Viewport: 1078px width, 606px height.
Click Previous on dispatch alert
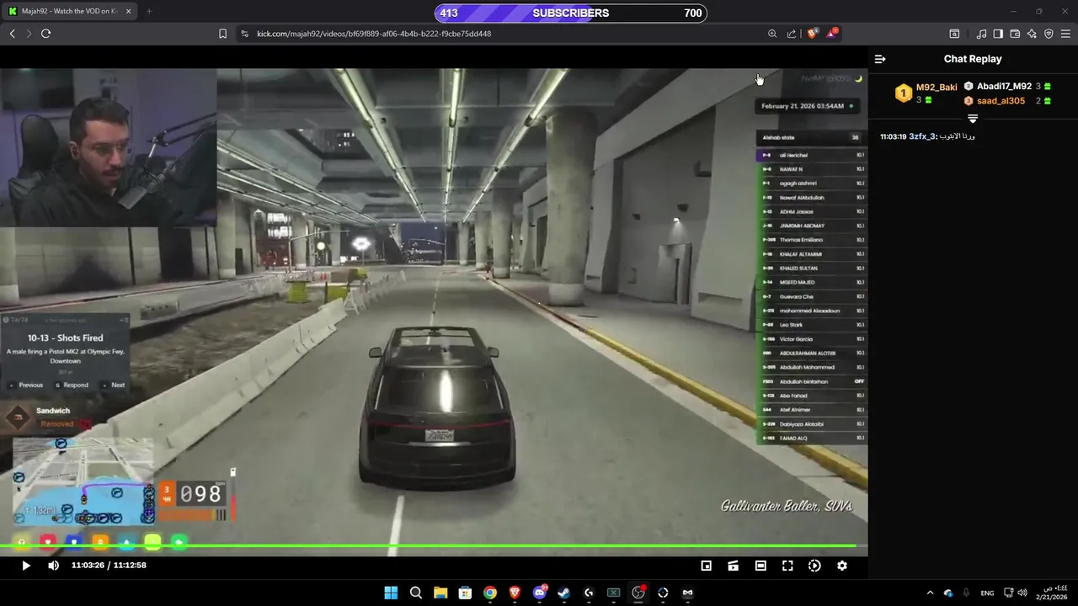click(27, 385)
